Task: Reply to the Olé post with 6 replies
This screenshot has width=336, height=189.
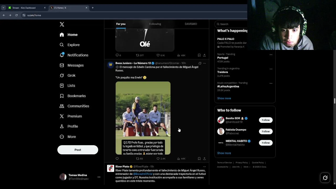Action: point(118,55)
